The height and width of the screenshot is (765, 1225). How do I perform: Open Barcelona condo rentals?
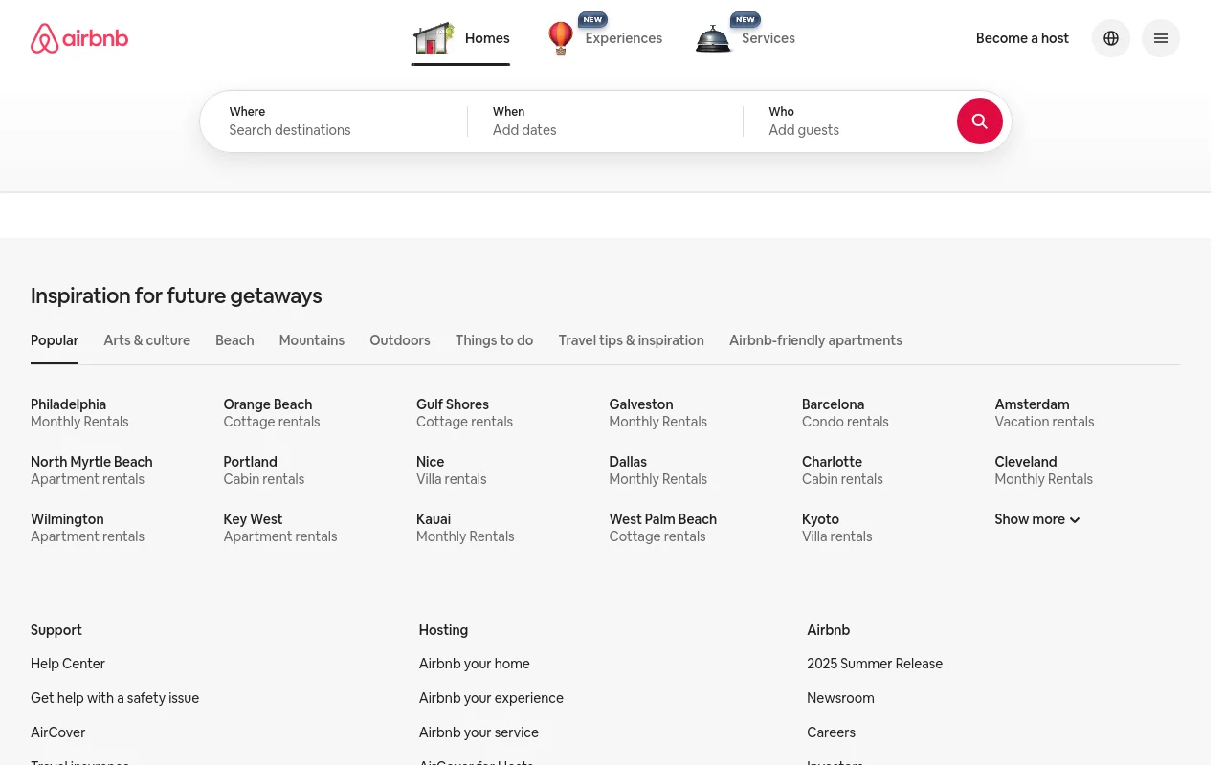[x=845, y=413]
